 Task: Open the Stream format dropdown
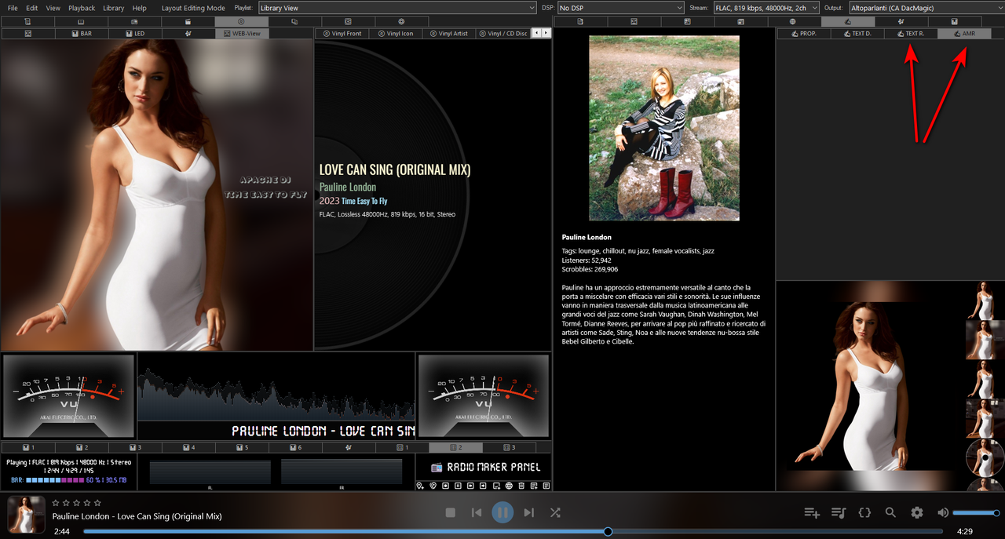click(766, 8)
